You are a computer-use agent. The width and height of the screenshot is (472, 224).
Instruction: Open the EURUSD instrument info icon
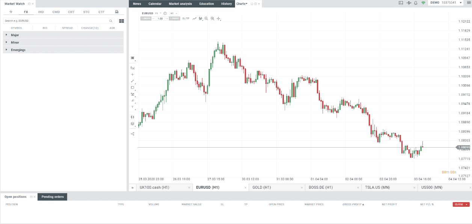point(165,13)
